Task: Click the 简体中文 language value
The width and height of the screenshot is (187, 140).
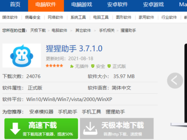Action: click(121, 88)
